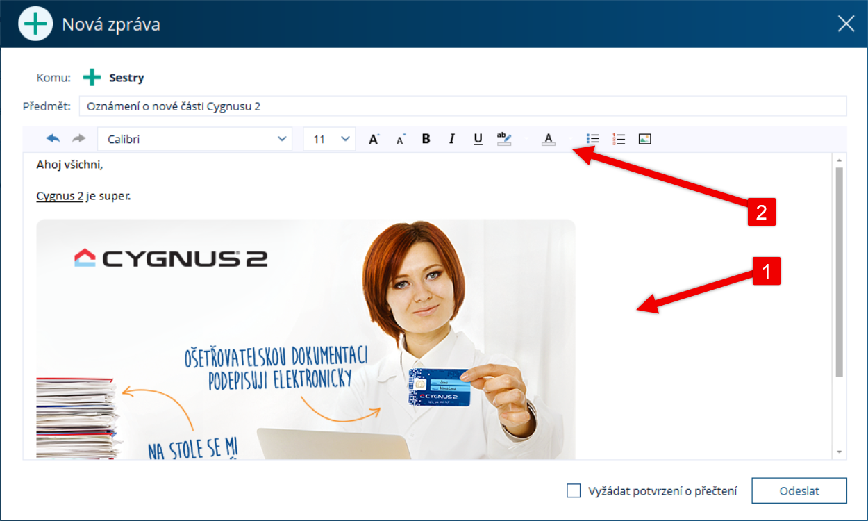The height and width of the screenshot is (521, 868).
Task: Add a recipient with the green plus
Action: [x=92, y=77]
